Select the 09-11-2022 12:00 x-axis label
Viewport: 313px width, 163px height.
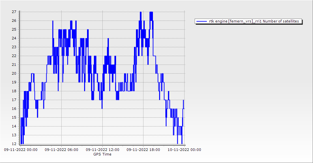coord(102,150)
